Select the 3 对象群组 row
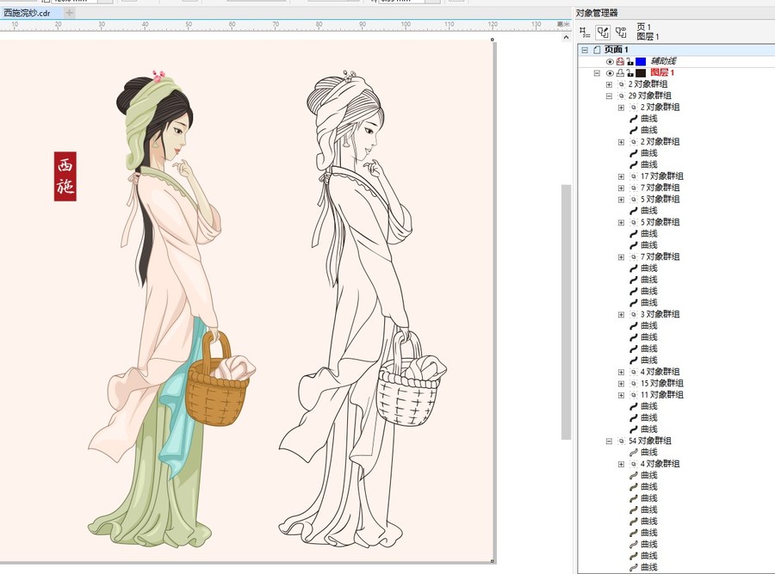This screenshot has height=574, width=775. tap(660, 315)
